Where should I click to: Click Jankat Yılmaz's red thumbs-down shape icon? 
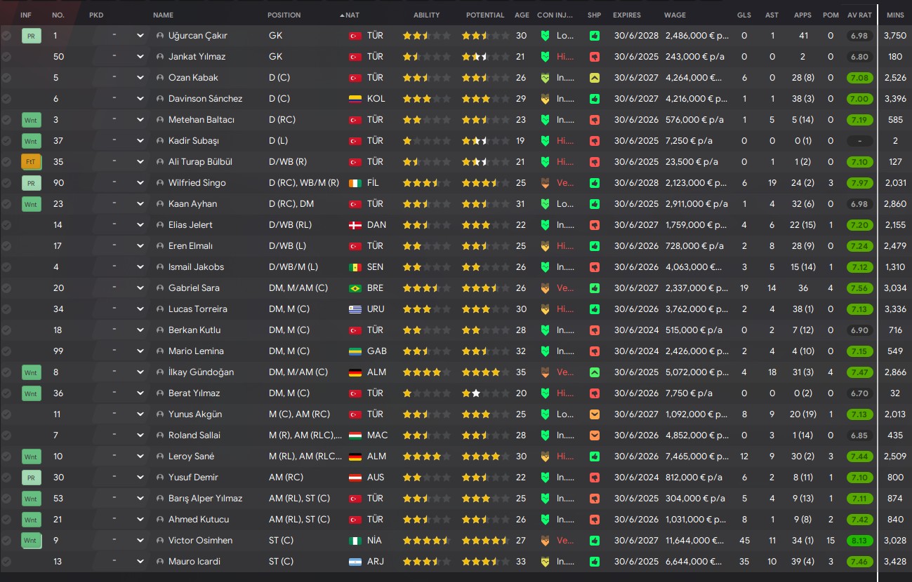point(595,57)
